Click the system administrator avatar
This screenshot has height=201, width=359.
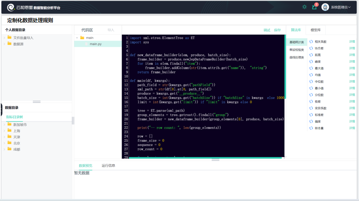coord(325,7)
